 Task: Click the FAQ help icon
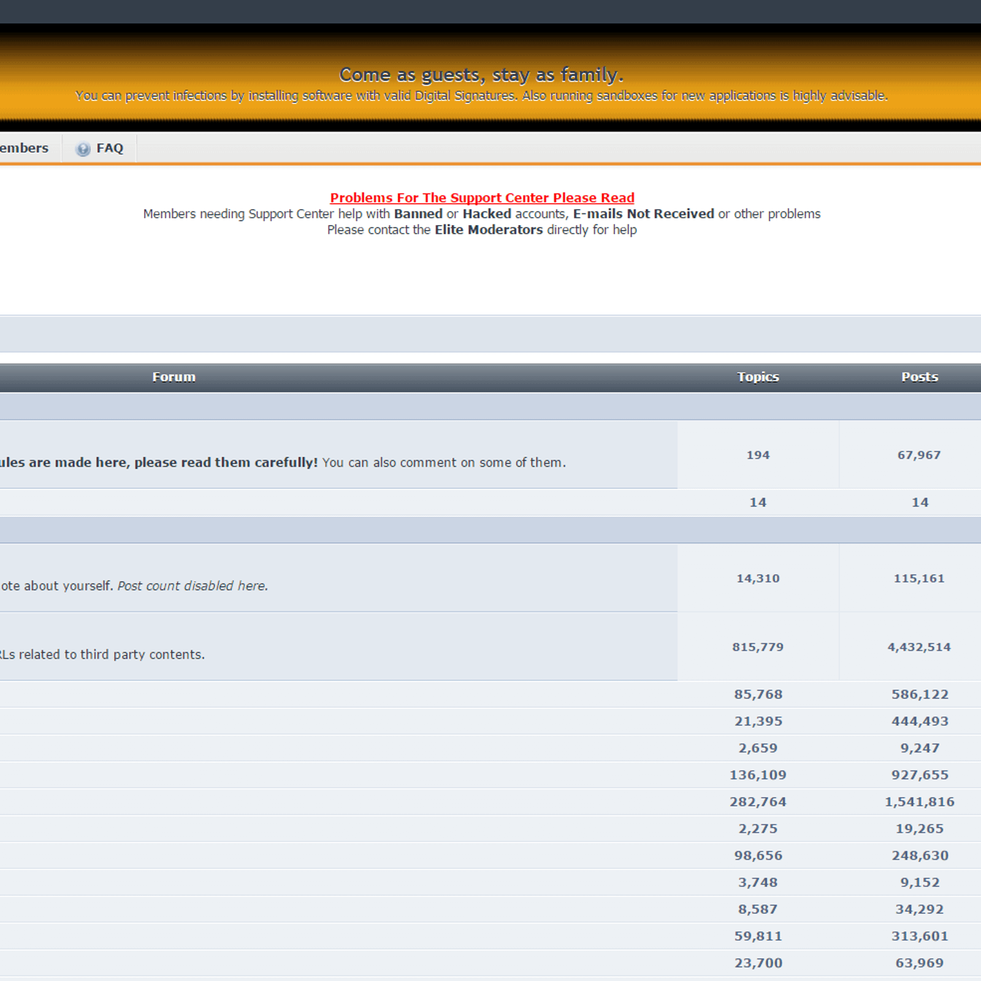pos(83,149)
